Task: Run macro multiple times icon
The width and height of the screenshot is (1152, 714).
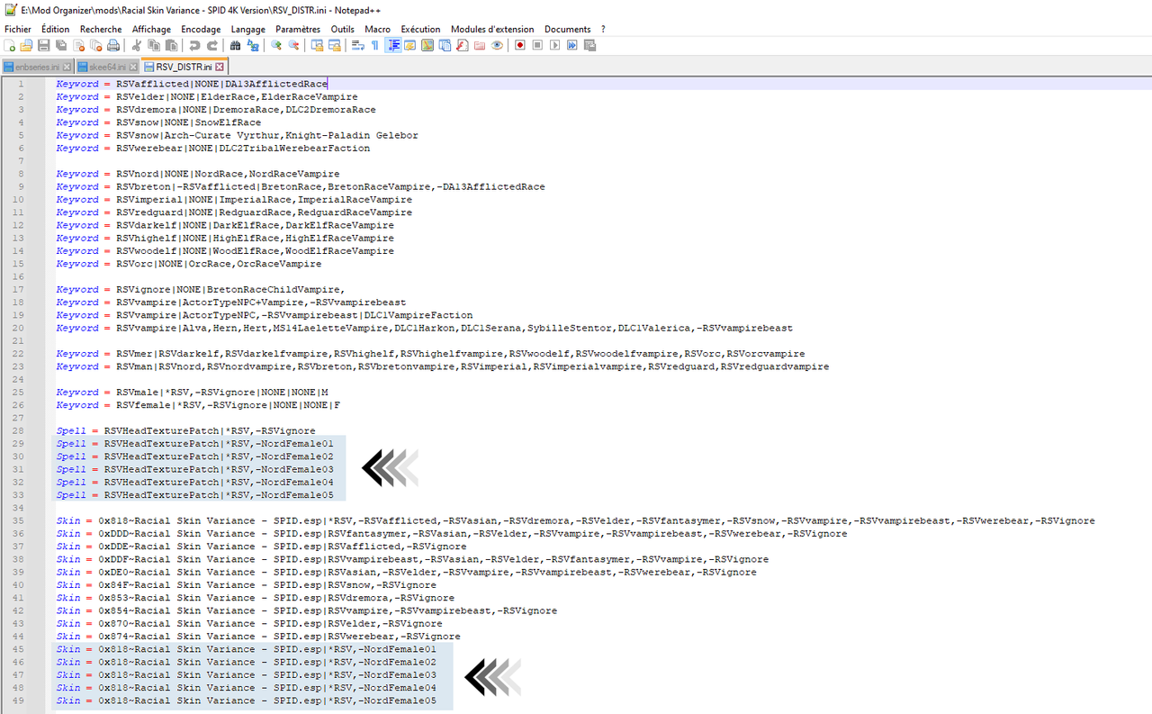Action: [x=572, y=45]
